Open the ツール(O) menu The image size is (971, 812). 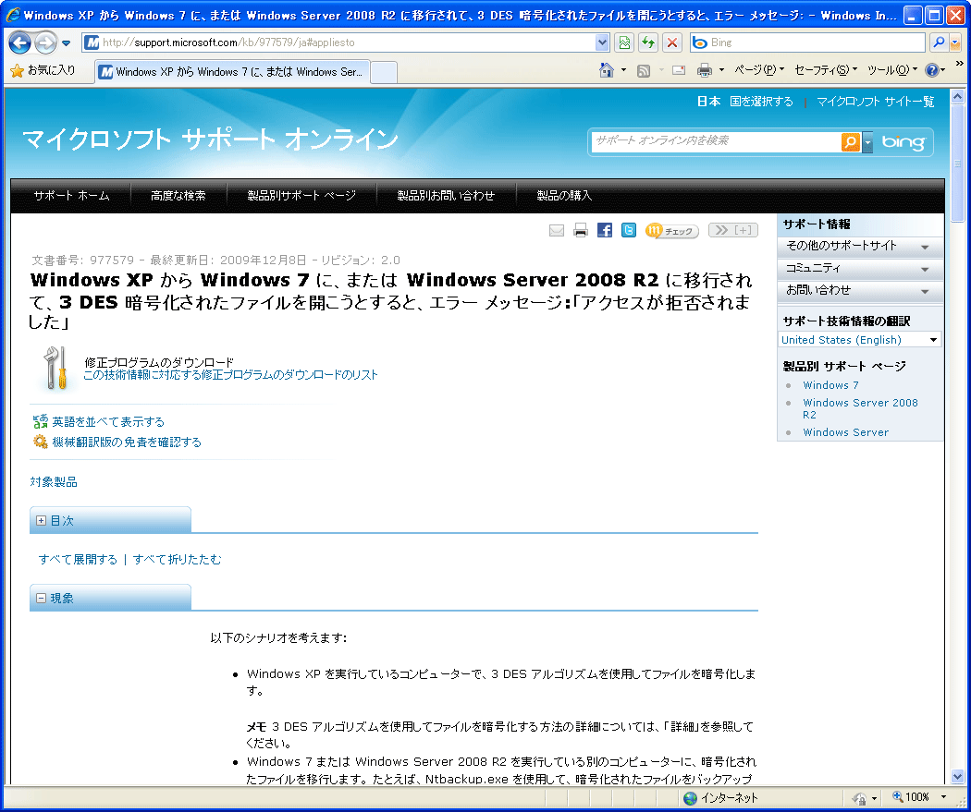click(x=891, y=70)
